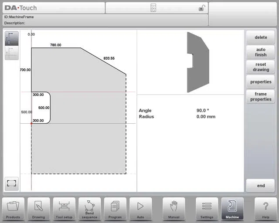279x223 pixels.
Task: Select the 0.00 origin label
Action: pyautogui.click(x=31, y=34)
